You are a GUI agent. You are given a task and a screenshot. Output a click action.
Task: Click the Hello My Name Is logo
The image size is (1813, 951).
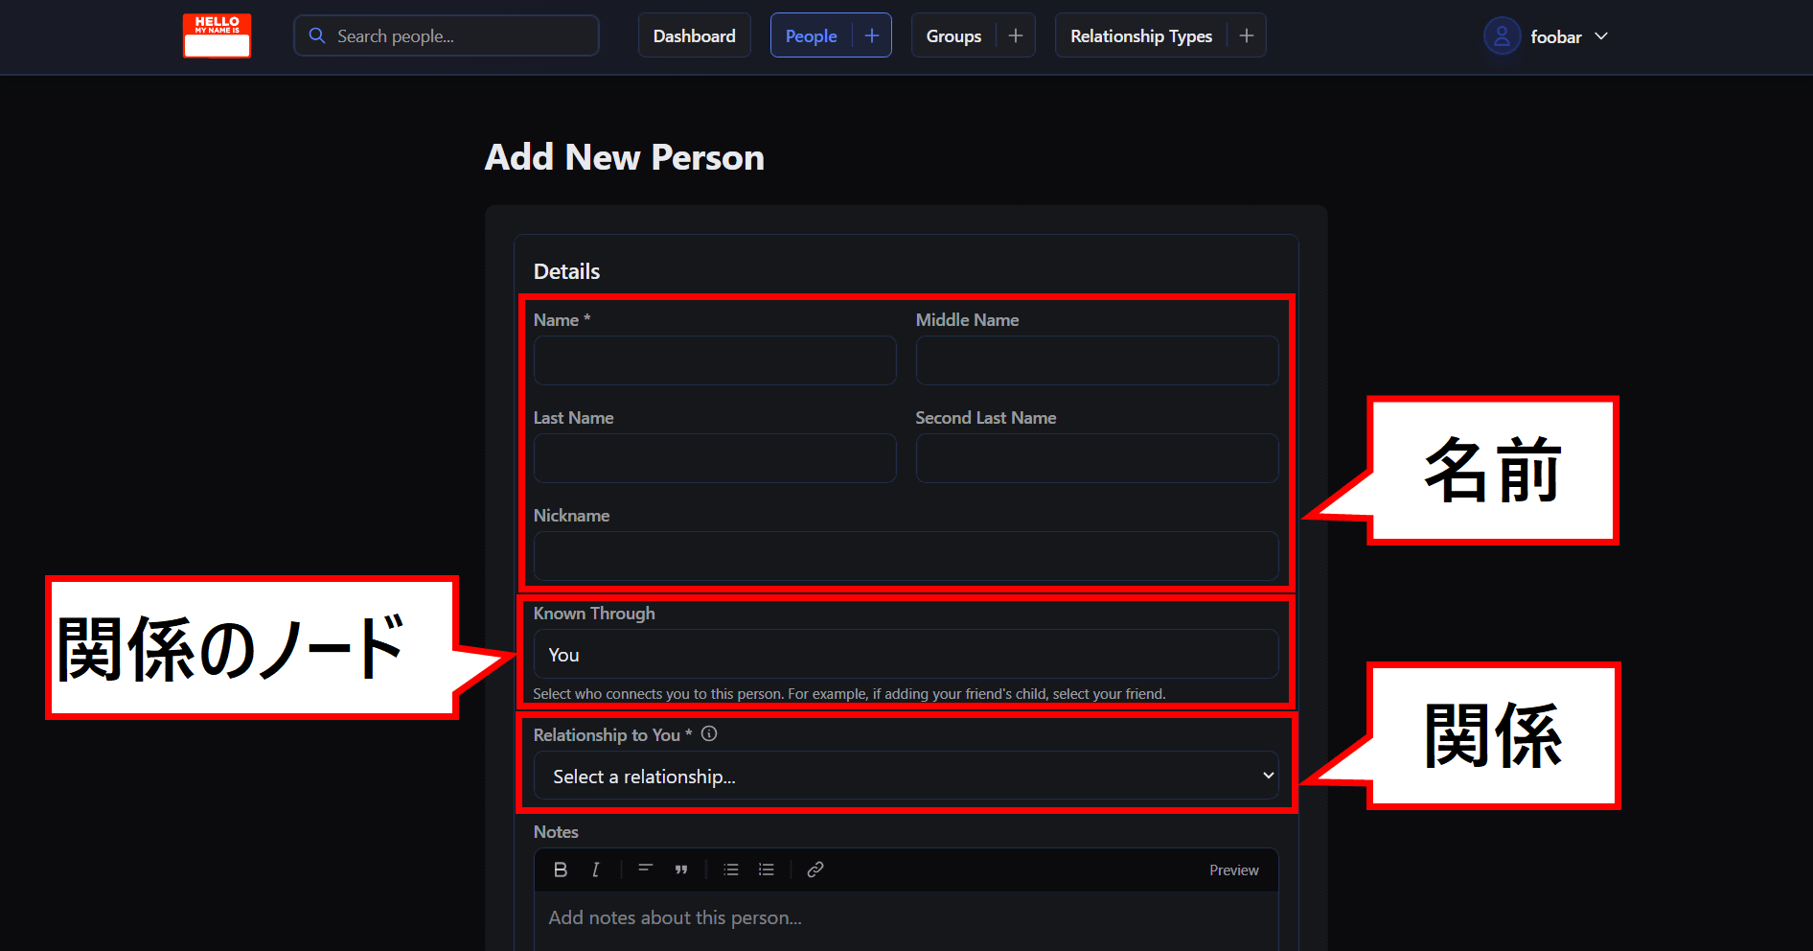[x=217, y=35]
